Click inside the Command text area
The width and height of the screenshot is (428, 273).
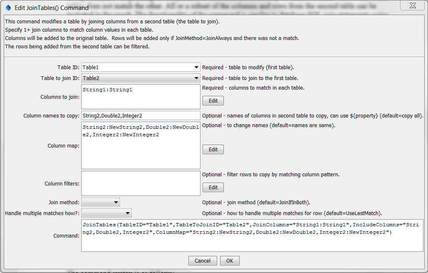(252, 235)
